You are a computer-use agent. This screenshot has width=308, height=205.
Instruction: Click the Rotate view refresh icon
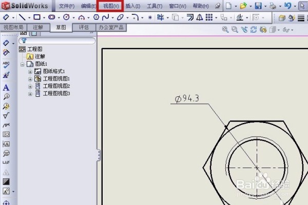pos(254,30)
